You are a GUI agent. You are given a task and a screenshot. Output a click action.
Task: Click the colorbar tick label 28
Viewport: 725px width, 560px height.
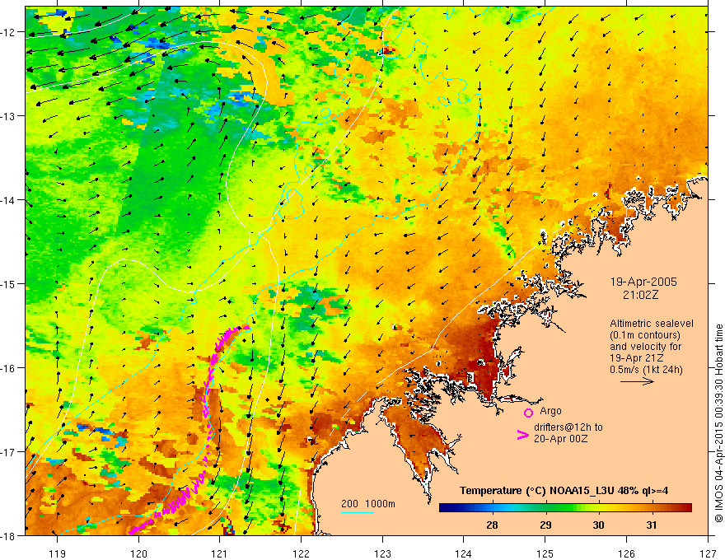coord(492,525)
